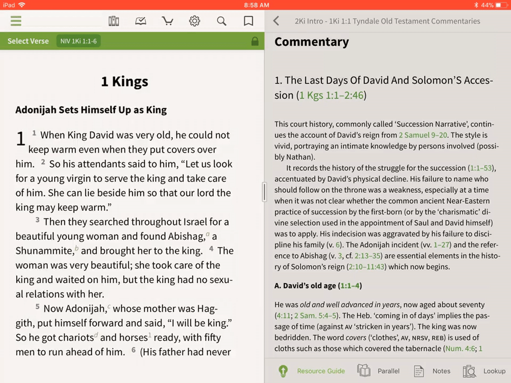
Task: Select verse number 4
Action: [x=211, y=249]
